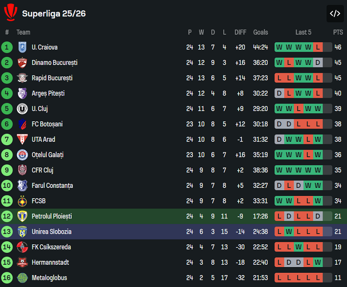347x287 pixels.
Task: Open the embed code button
Action: 335,14
